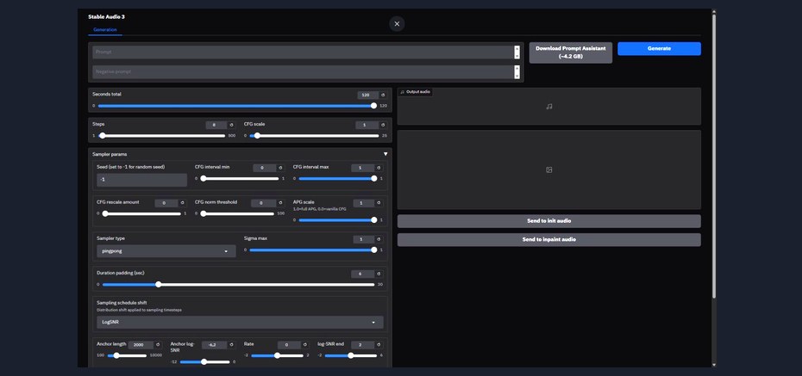Click the Output audio label
The width and height of the screenshot is (802, 376).
tap(416, 92)
